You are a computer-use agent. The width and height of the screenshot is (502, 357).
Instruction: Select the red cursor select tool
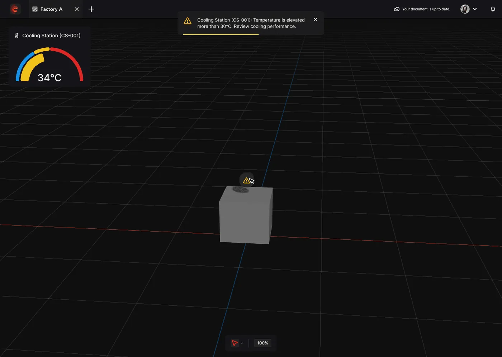pyautogui.click(x=235, y=343)
